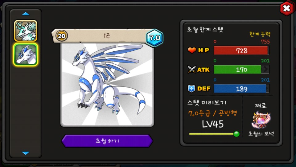
Task: Click the up arrow above dragon list
Action: pyautogui.click(x=26, y=14)
